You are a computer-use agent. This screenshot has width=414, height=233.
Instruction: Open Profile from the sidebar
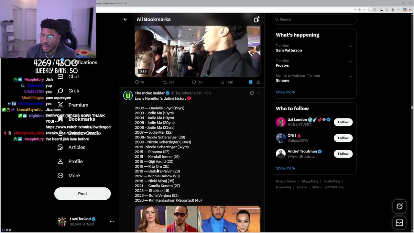[x=70, y=161]
